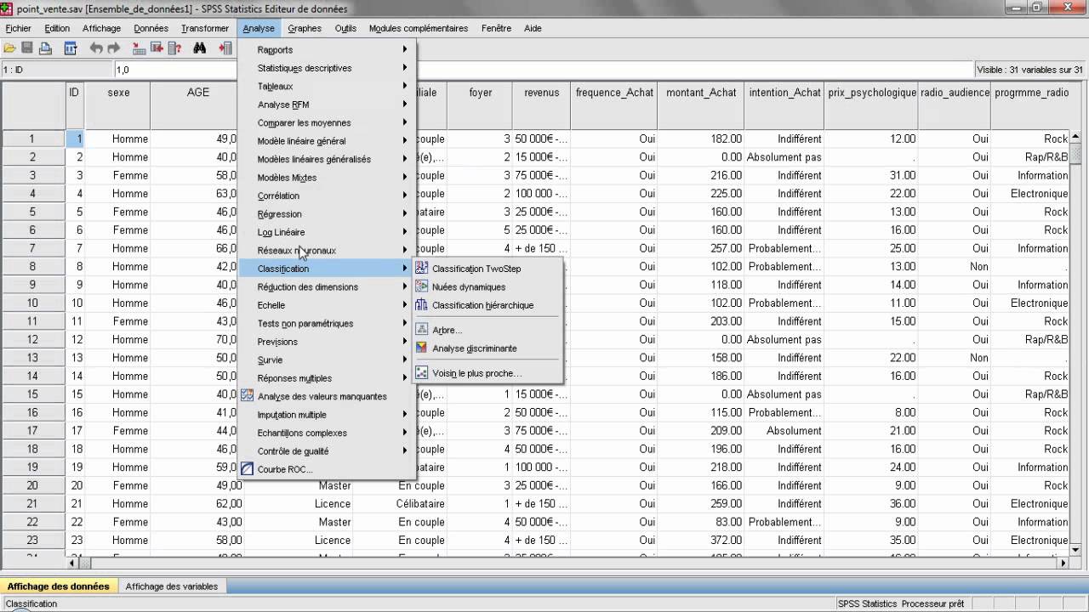The height and width of the screenshot is (612, 1089).
Task: Choose Nuées dynamiques in the submenu
Action: (487, 286)
